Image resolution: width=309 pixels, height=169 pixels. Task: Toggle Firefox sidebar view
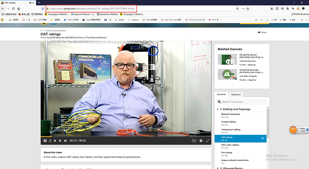277,8
